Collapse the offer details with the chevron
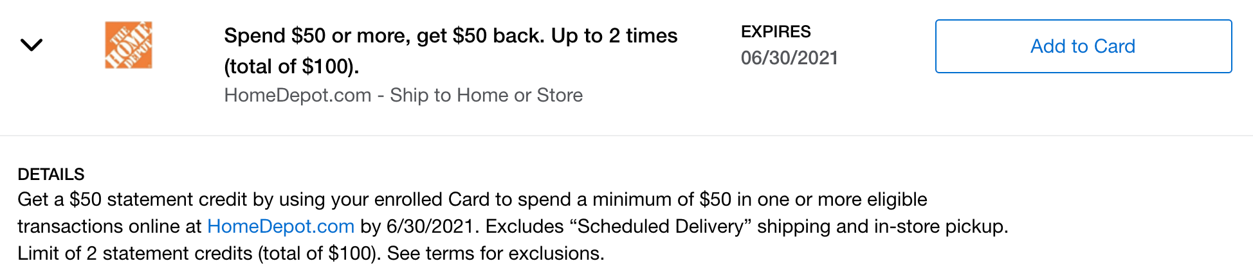 click(x=31, y=45)
